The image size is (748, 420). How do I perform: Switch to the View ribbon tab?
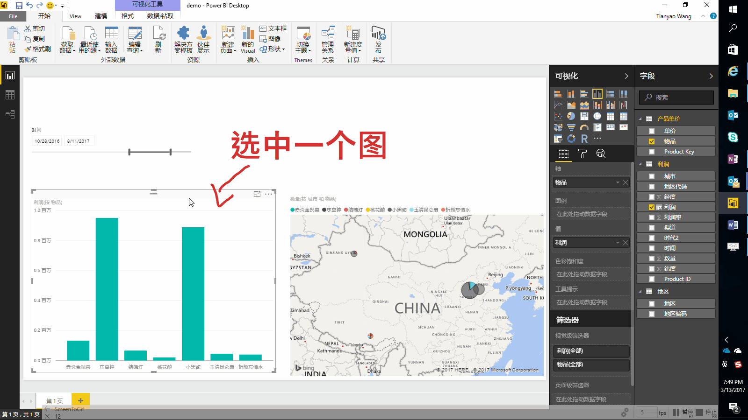click(75, 16)
